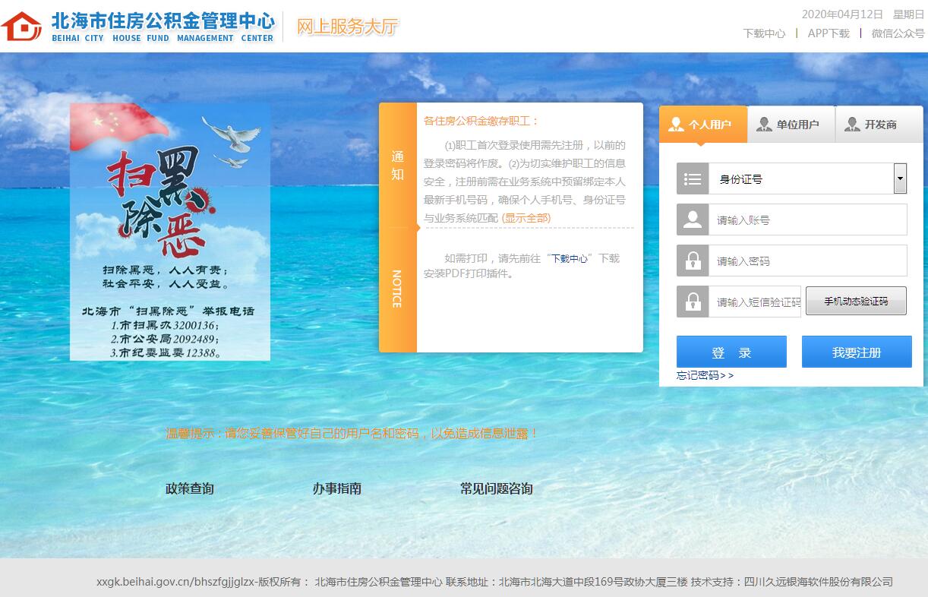Viewport: 928px width, 597px height.
Task: Click the person icon on 个人用户 tab
Action: point(676,125)
